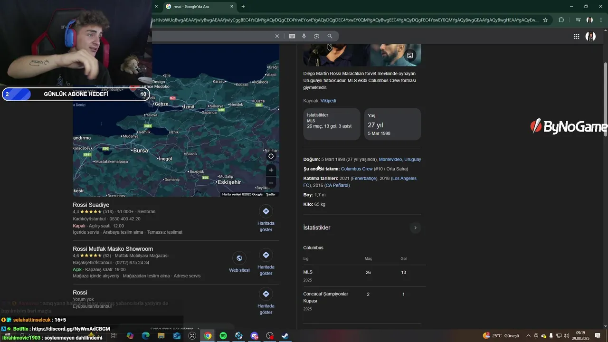Open Discord from the taskbar
This screenshot has width=608, height=342.
coord(254,336)
